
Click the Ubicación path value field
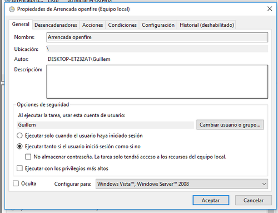tap(157, 49)
